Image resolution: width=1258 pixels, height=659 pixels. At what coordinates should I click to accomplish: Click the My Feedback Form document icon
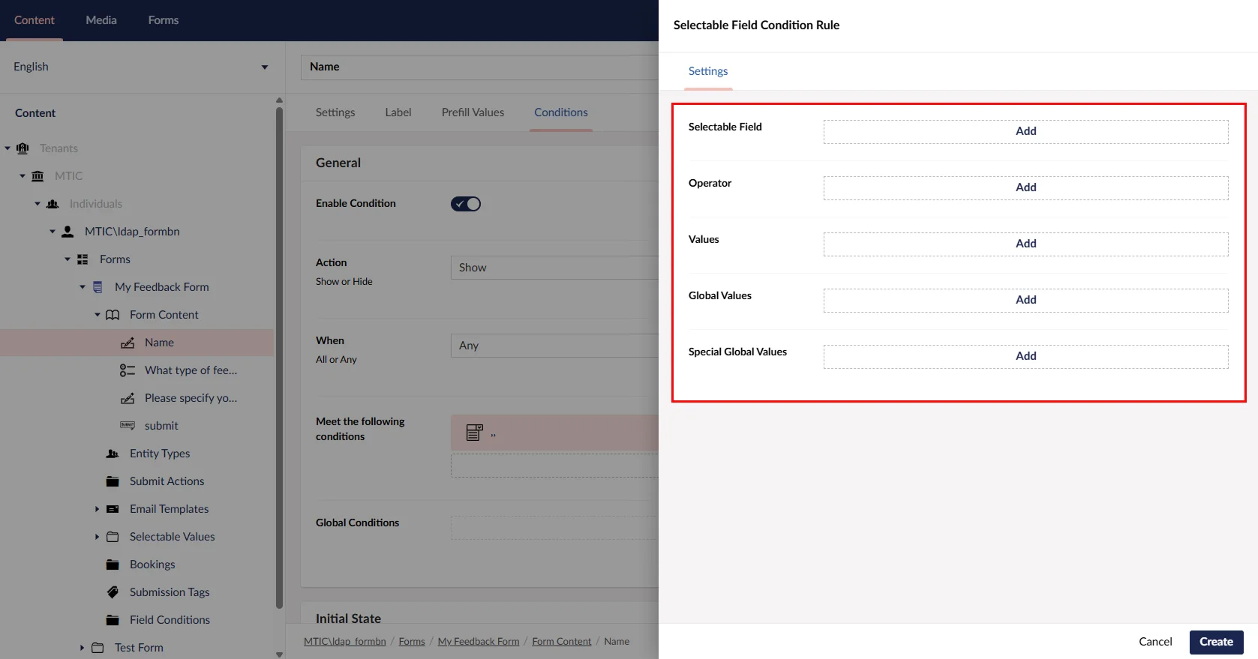coord(98,287)
